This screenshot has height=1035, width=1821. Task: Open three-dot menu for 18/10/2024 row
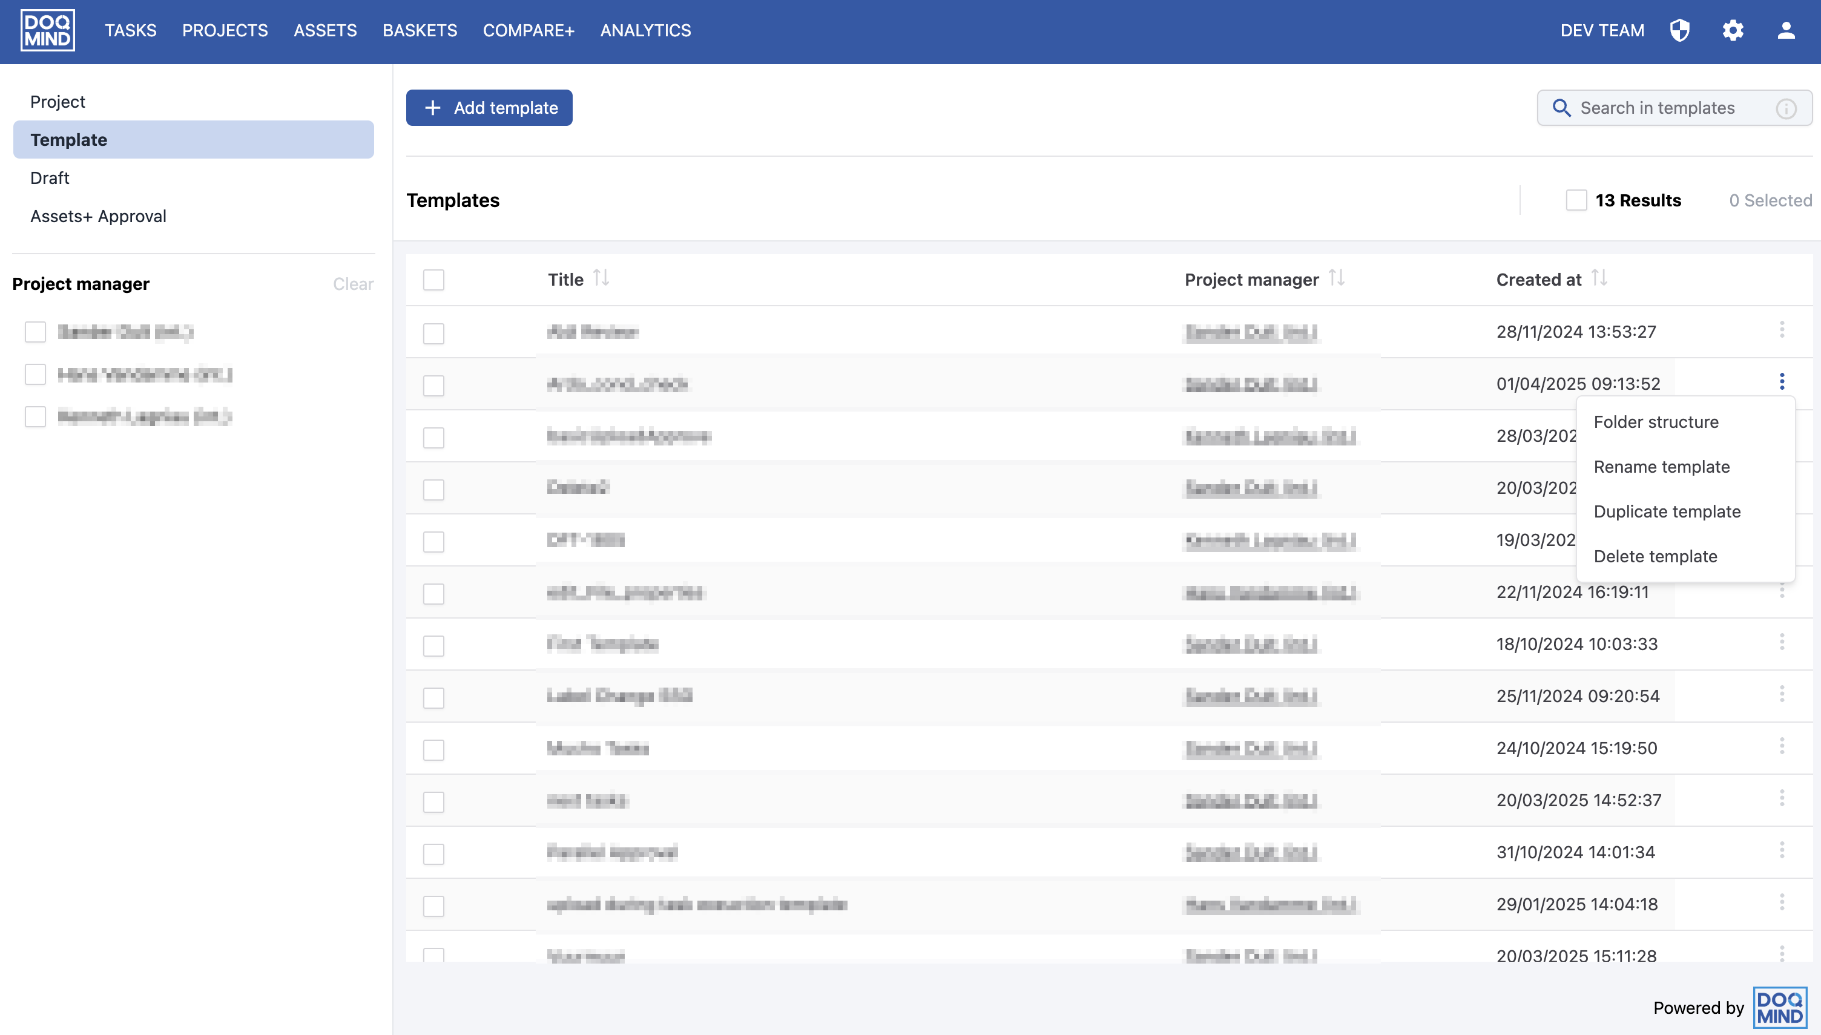click(x=1781, y=643)
